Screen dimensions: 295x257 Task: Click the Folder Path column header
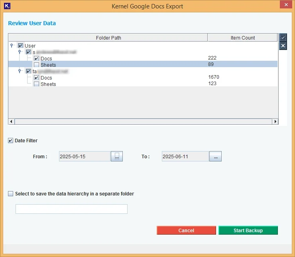click(108, 38)
